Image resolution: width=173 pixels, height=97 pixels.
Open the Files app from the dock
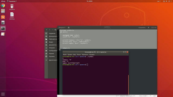click(3, 11)
